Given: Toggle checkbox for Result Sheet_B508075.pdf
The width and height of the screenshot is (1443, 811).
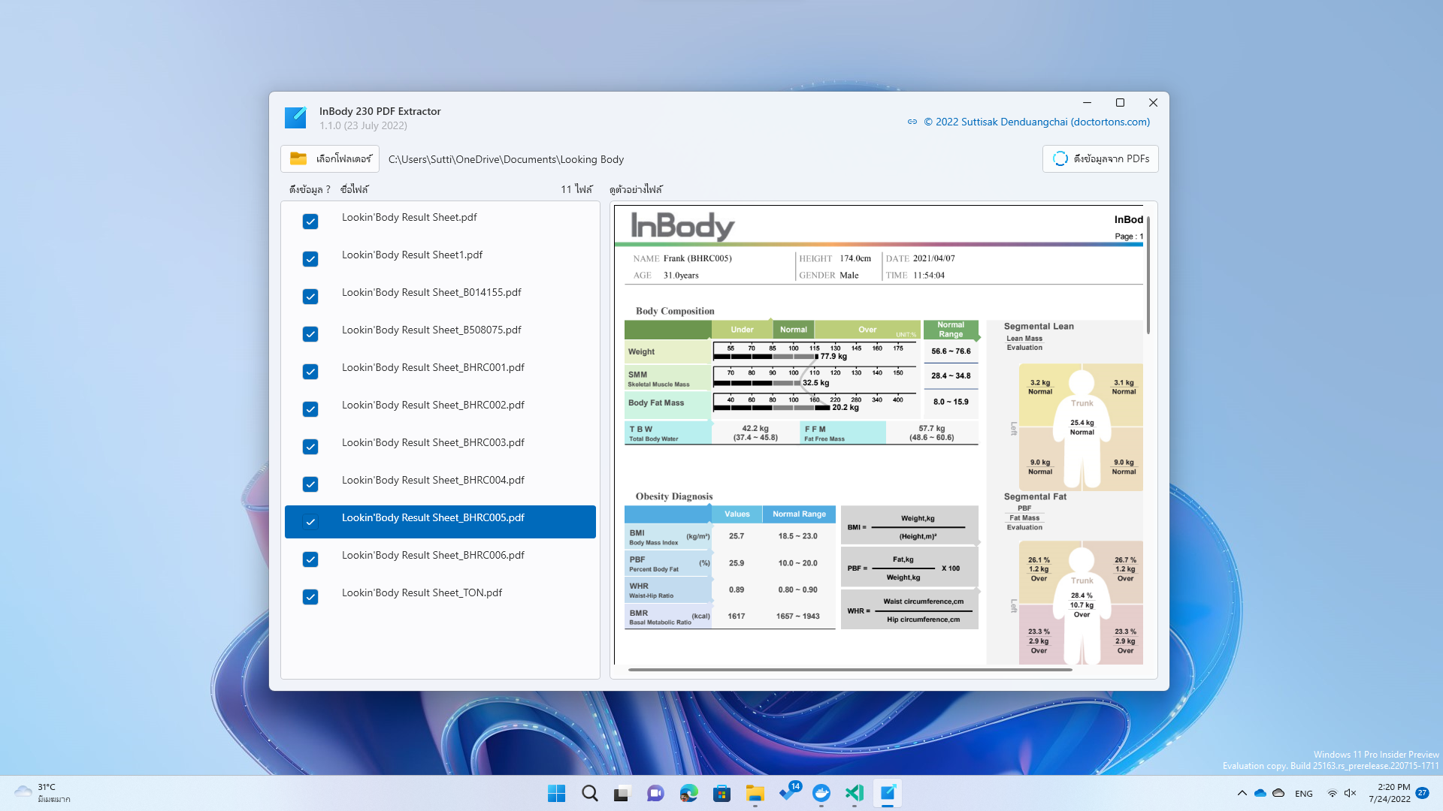Looking at the screenshot, I should pyautogui.click(x=310, y=334).
